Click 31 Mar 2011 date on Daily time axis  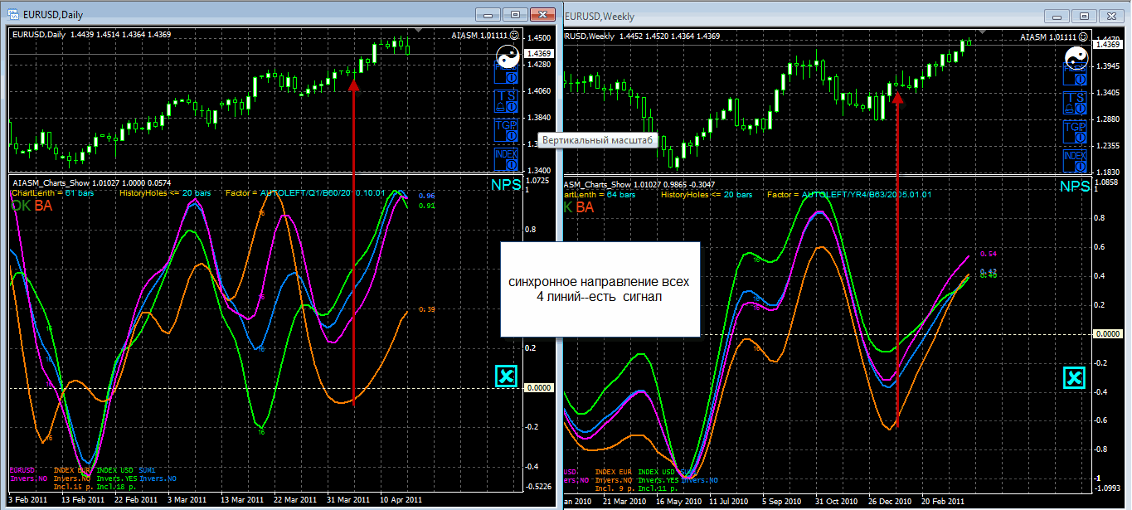348,500
